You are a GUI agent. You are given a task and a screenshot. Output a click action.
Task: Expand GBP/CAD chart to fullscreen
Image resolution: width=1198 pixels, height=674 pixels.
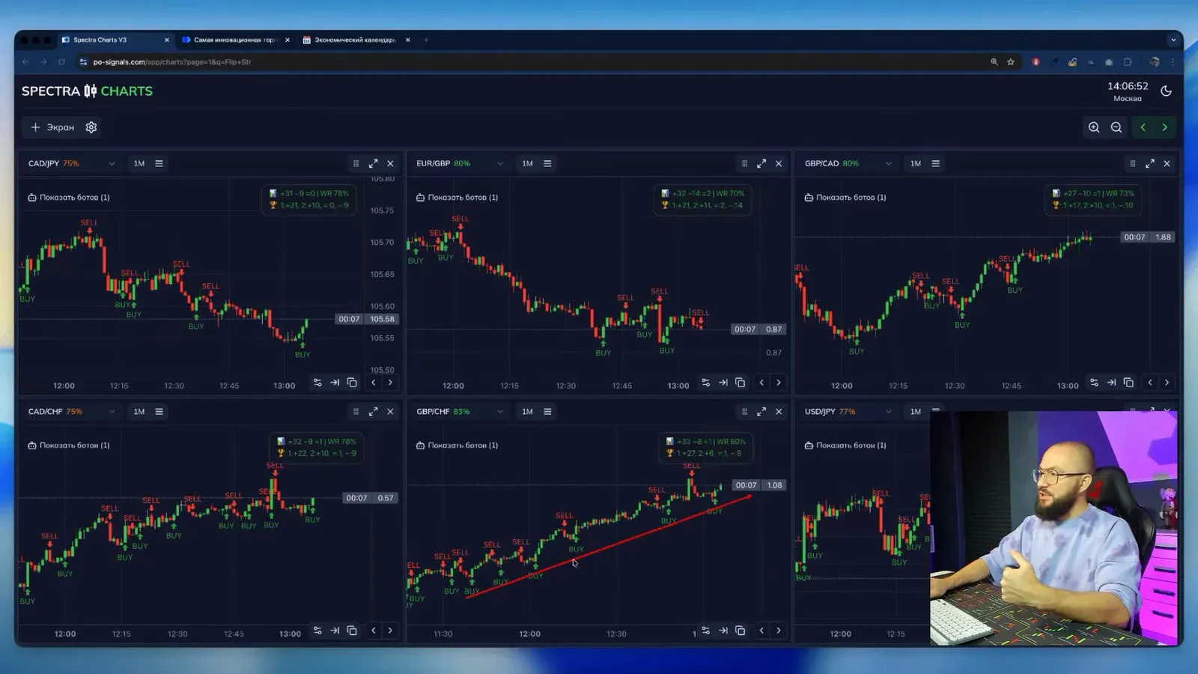1150,163
